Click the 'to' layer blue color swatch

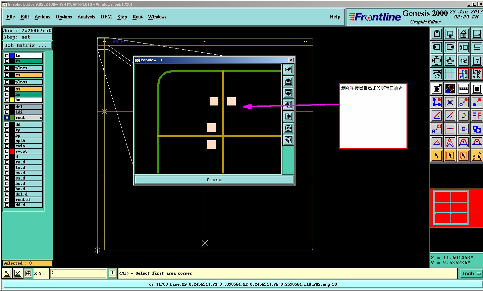click(12, 56)
